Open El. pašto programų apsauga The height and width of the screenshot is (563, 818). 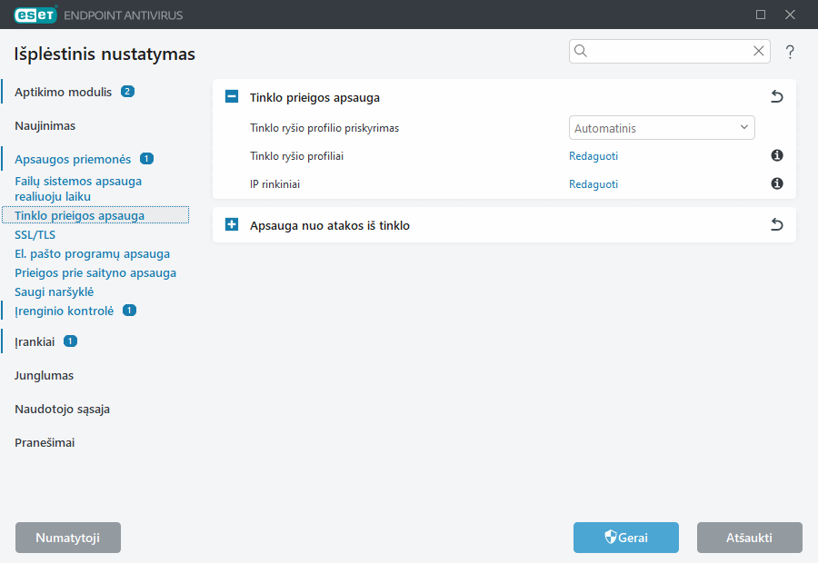click(93, 254)
